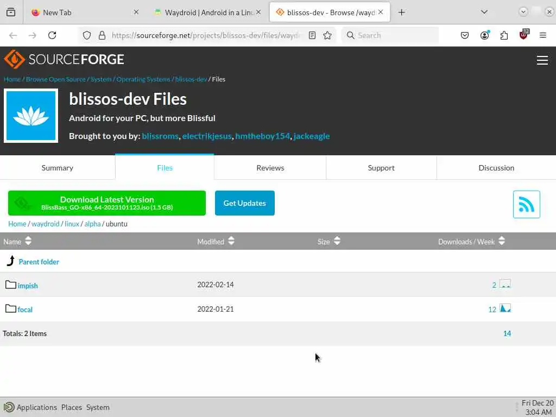Reload the page
Screen dimensions: 556x417
point(52,35)
